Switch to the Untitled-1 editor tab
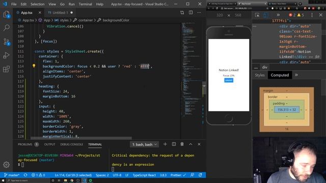This screenshot has height=183, width=326. point(60,13)
